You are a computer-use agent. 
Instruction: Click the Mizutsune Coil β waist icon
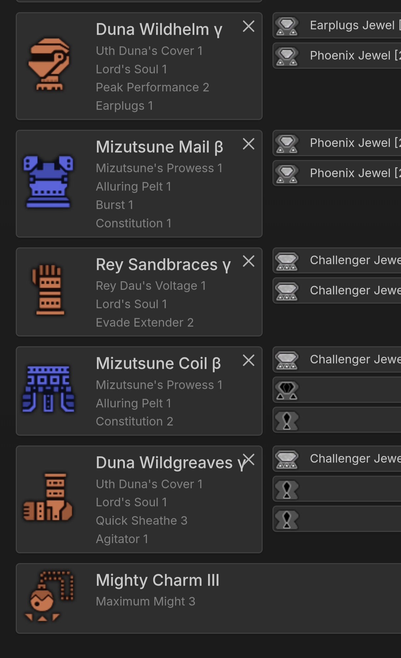(48, 389)
